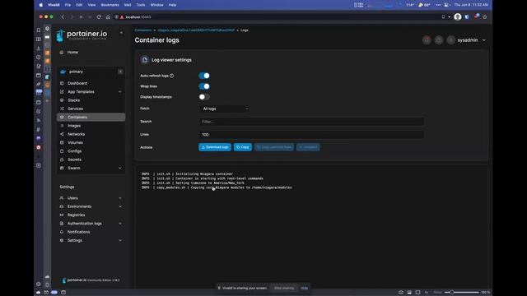Screen dimensions: 527x296
Task: Click the date and time in menu bar
Action: tap(471, 5)
